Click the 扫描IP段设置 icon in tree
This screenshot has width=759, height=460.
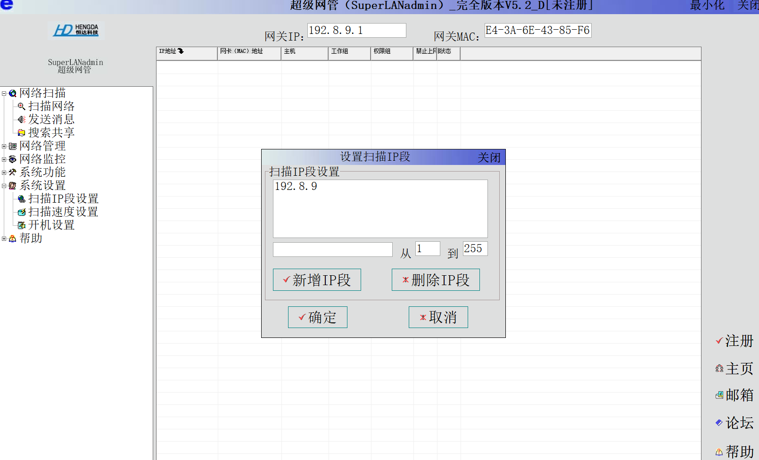(x=22, y=199)
